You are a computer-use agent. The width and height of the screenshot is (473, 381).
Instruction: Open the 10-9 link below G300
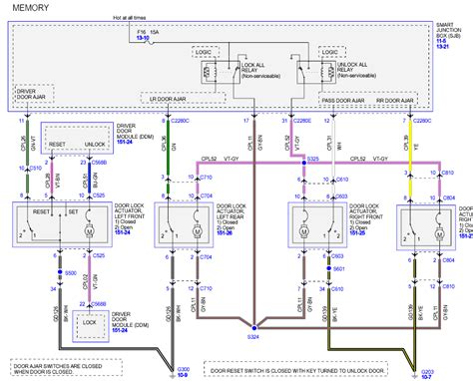[x=183, y=375]
